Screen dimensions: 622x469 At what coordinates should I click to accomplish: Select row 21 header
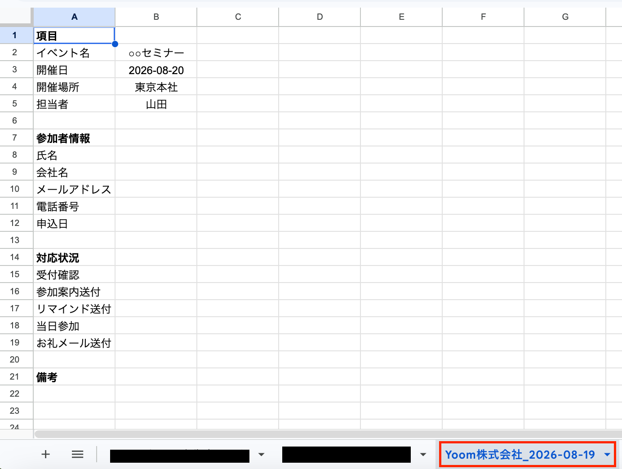point(16,376)
